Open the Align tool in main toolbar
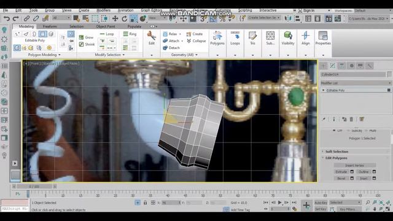The image size is (393, 221). [x=297, y=18]
